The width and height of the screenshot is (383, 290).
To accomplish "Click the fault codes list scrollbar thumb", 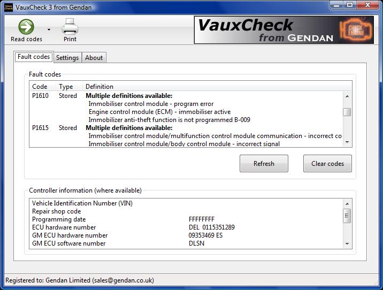I will coord(347,112).
